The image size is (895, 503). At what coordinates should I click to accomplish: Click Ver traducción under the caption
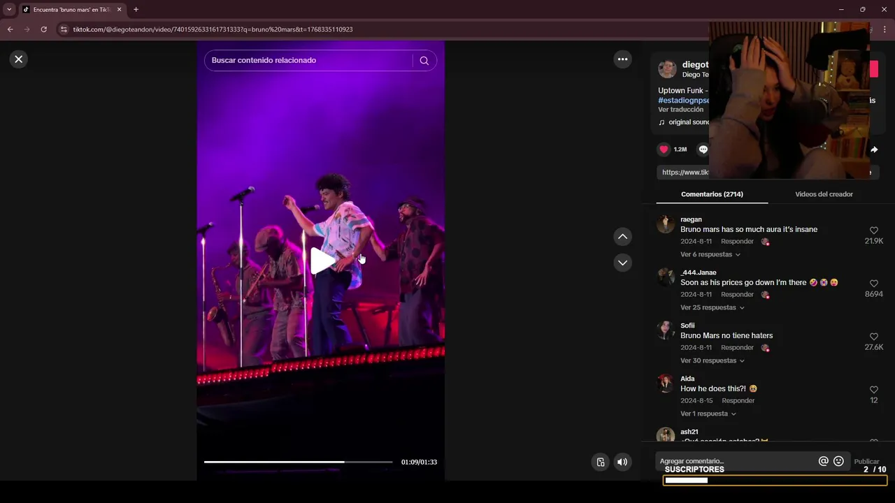[680, 110]
